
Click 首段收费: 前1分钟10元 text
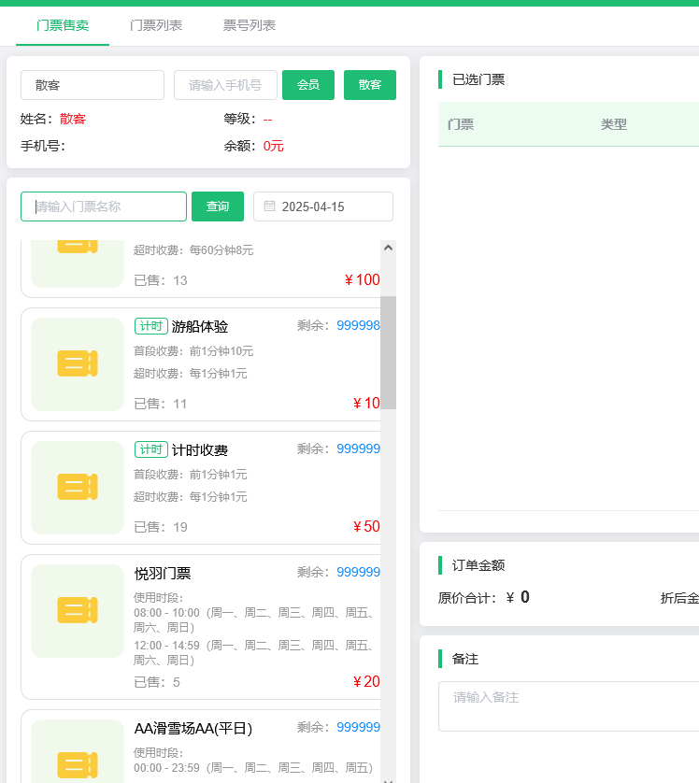point(193,351)
